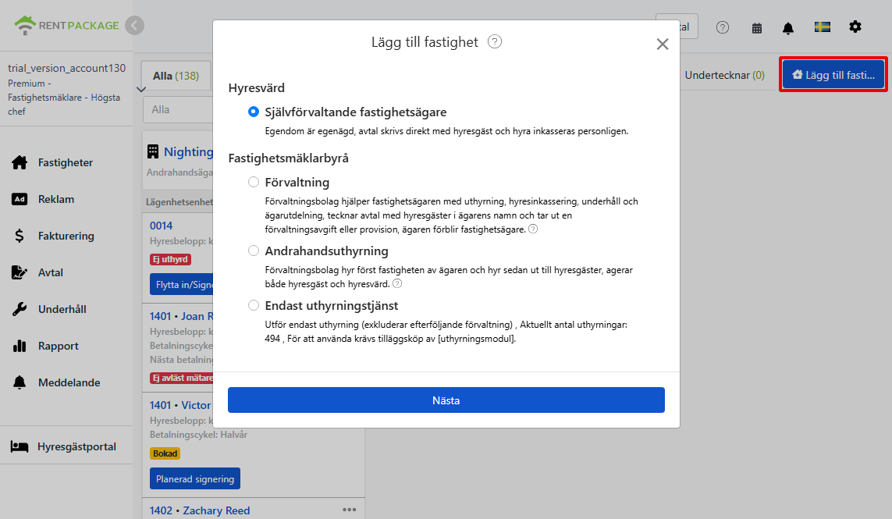Open the 1401 • Joan unit link
892x519 pixels.
(181, 316)
